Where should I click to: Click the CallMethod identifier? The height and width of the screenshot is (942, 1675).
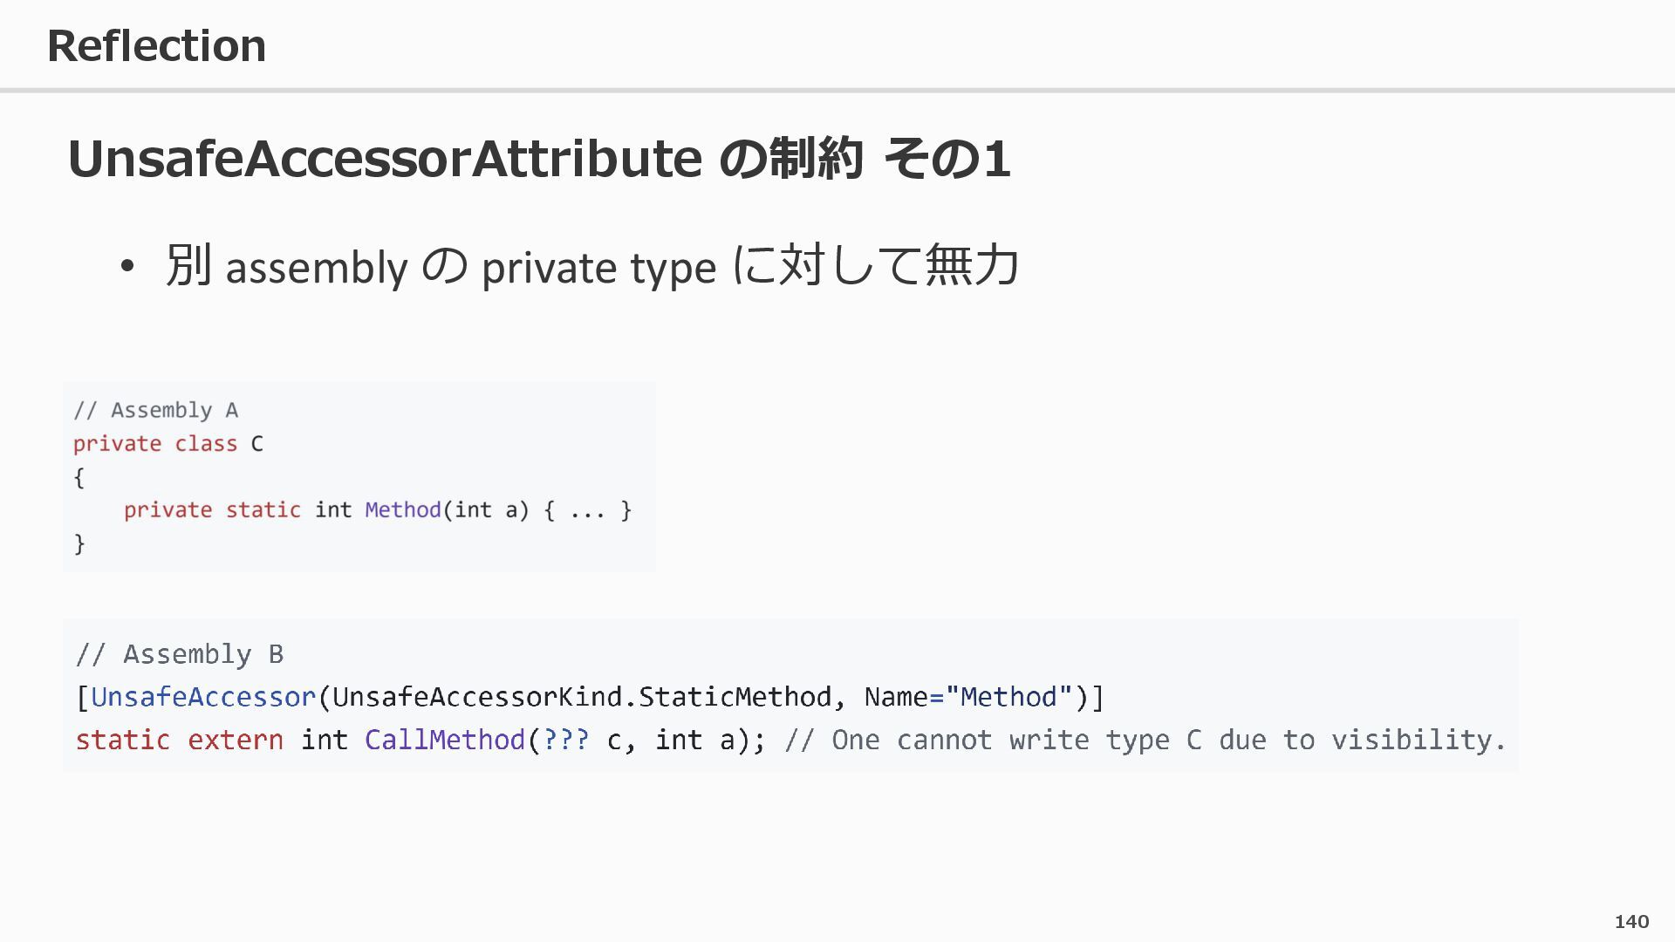tap(444, 740)
